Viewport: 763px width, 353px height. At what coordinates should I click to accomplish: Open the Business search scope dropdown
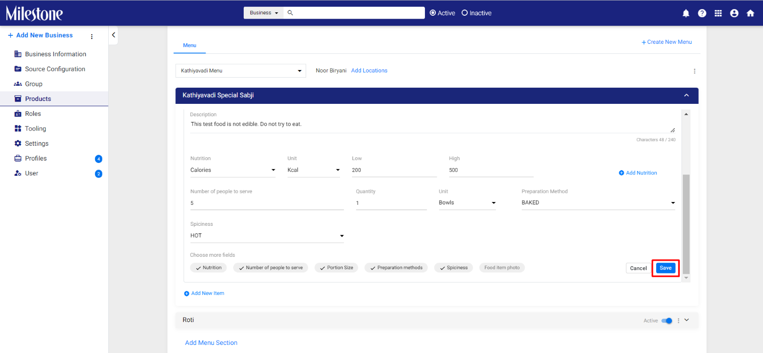pos(264,13)
